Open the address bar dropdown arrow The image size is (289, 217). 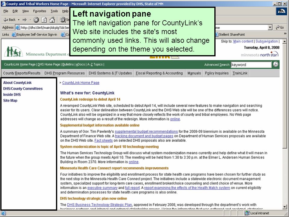(270, 27)
